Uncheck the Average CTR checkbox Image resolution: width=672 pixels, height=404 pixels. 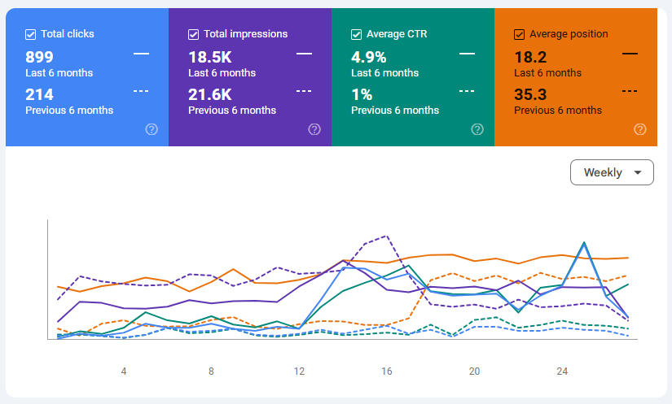(356, 34)
